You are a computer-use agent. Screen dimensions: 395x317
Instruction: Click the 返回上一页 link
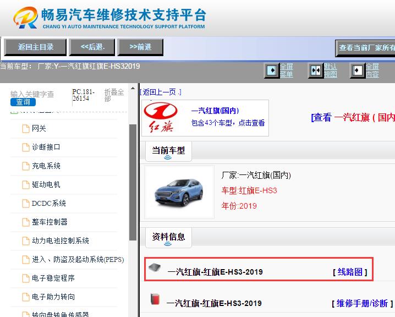pos(161,92)
